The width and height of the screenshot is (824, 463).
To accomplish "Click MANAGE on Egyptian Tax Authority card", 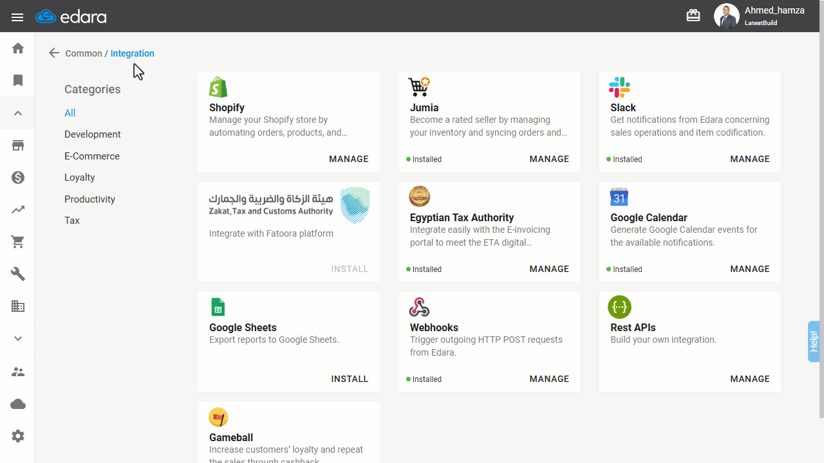I will [x=549, y=269].
